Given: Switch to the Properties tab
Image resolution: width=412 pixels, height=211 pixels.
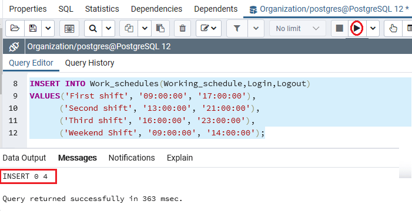Looking at the screenshot, I should (28, 9).
